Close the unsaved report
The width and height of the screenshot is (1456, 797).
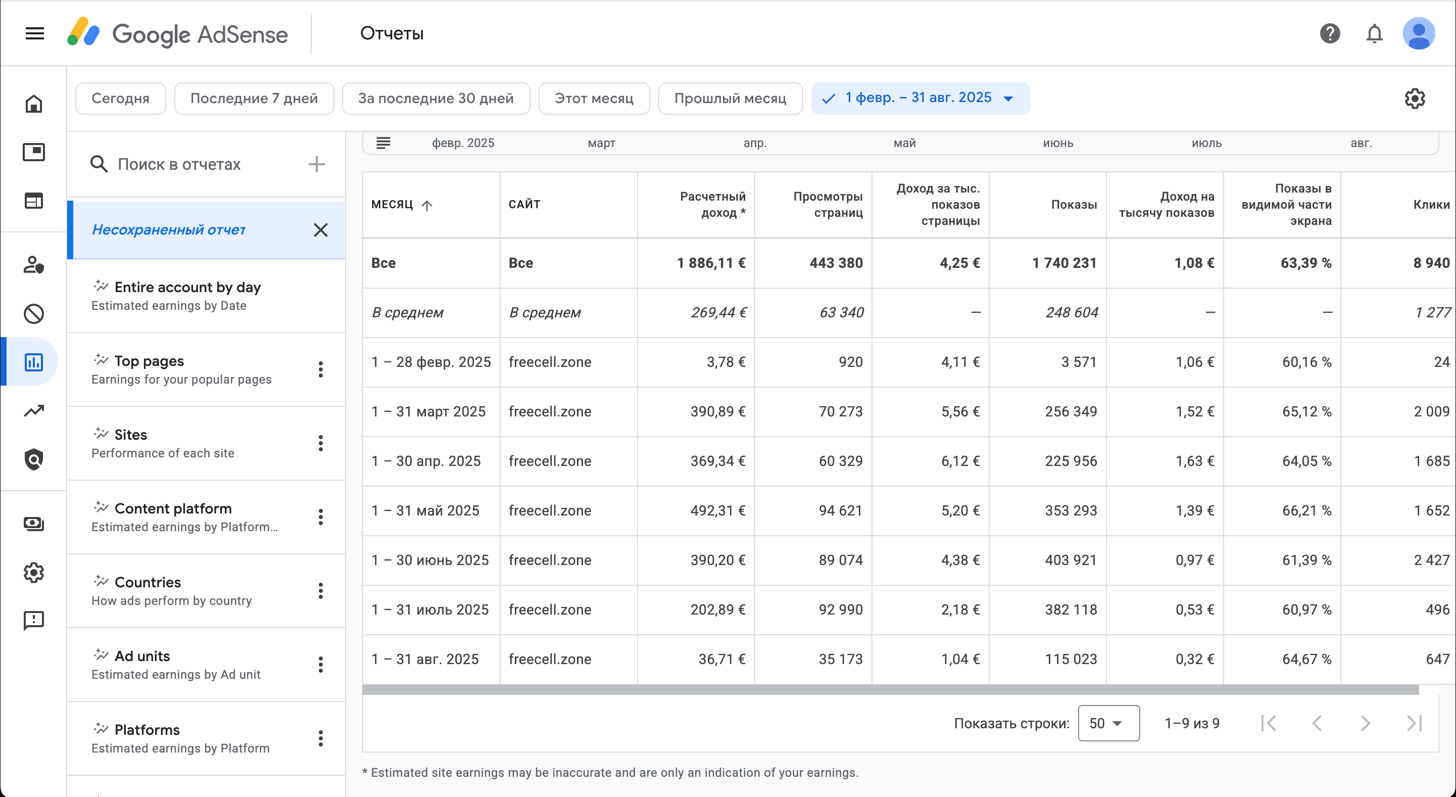click(320, 229)
